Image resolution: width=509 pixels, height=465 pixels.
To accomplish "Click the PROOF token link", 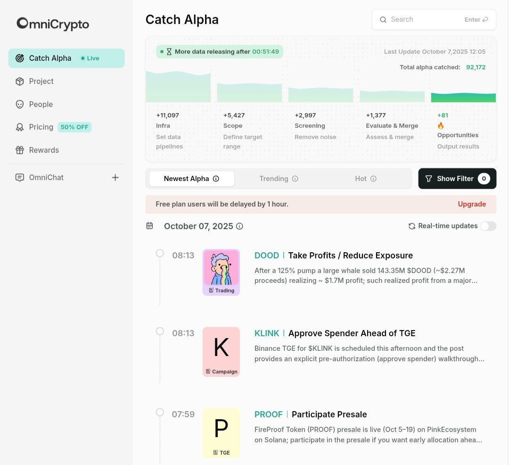I will click(269, 415).
